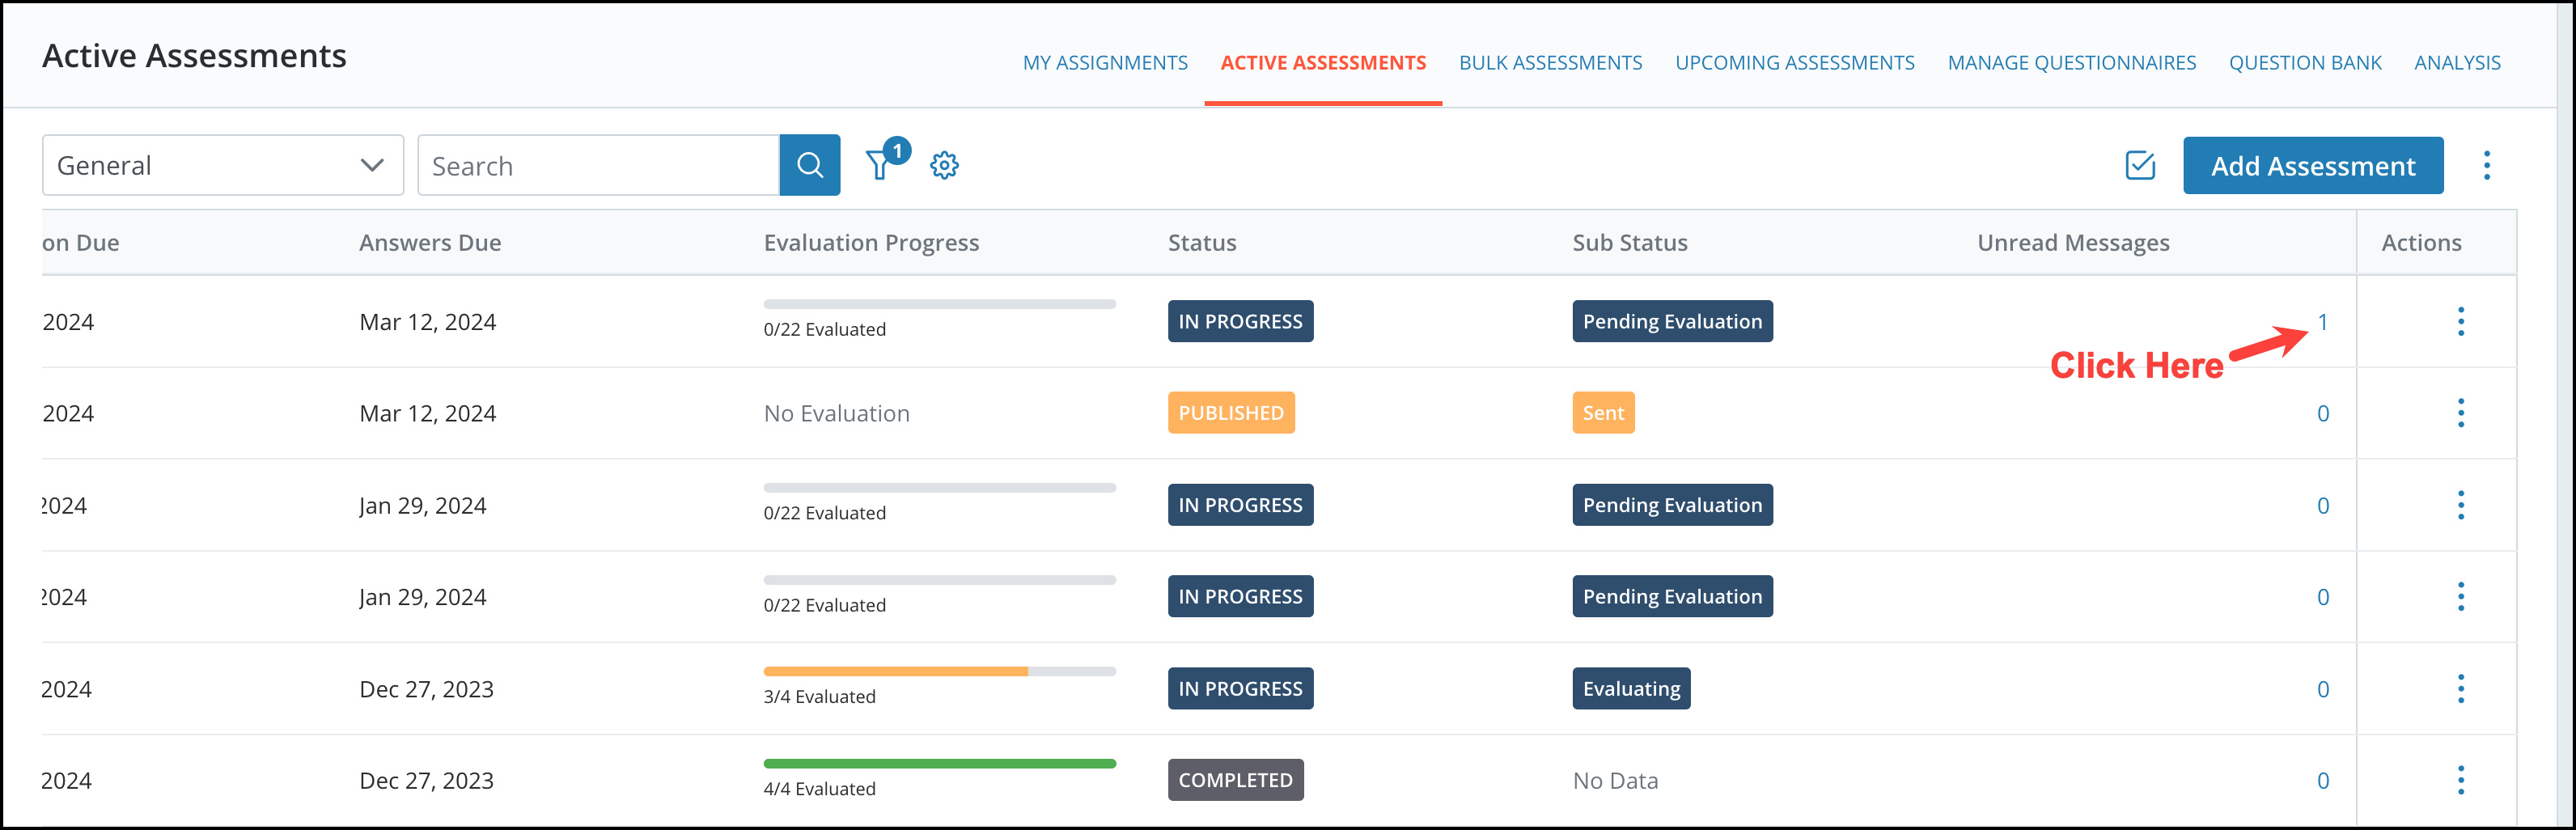The image size is (2576, 830).
Task: Switch to the QUESTION BANK tab
Action: (2305, 62)
